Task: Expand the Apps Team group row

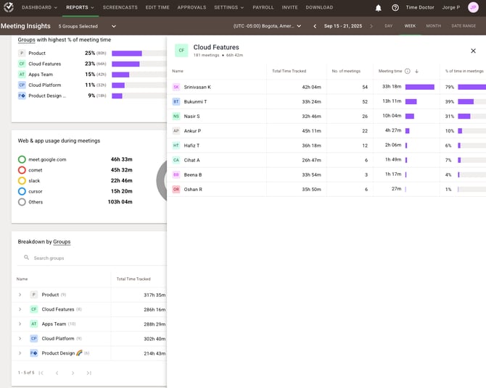Action: coord(20,324)
